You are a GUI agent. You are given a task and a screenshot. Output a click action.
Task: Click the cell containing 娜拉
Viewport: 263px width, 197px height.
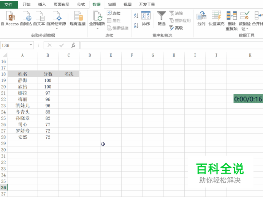coord(22,93)
